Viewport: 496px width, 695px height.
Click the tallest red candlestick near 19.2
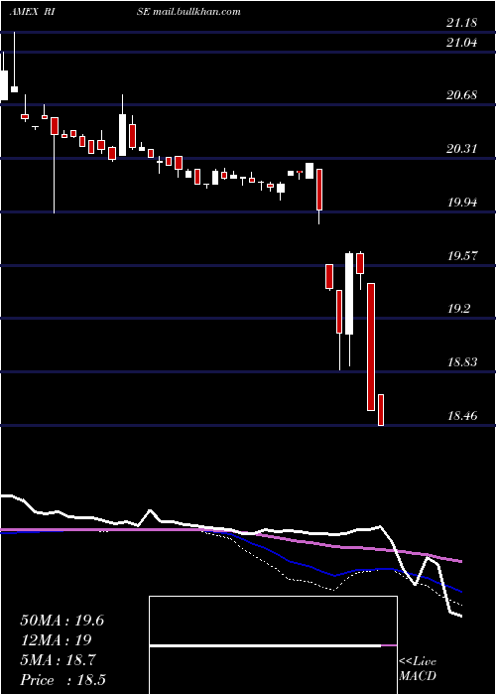tap(371, 347)
